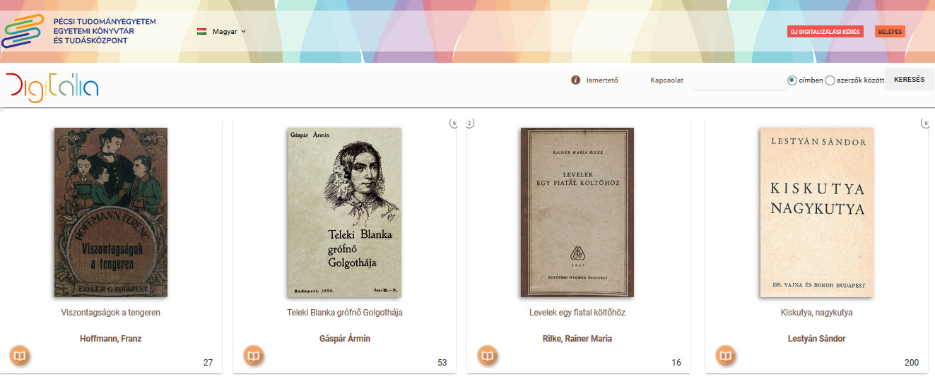The width and height of the screenshot is (935, 379).
Task: Click the title link 'Levelek egy fiatal költőhöz'
Action: coord(577,313)
